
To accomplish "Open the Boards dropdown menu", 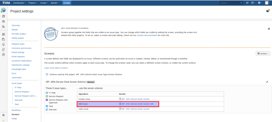I will 55,3.
